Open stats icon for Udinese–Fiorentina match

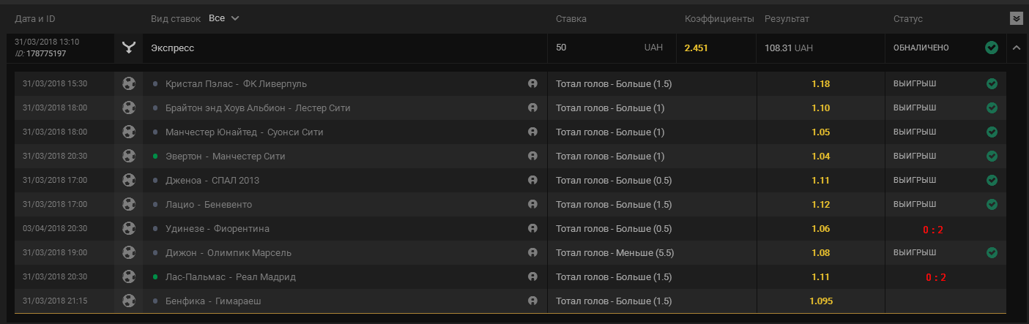click(x=532, y=229)
